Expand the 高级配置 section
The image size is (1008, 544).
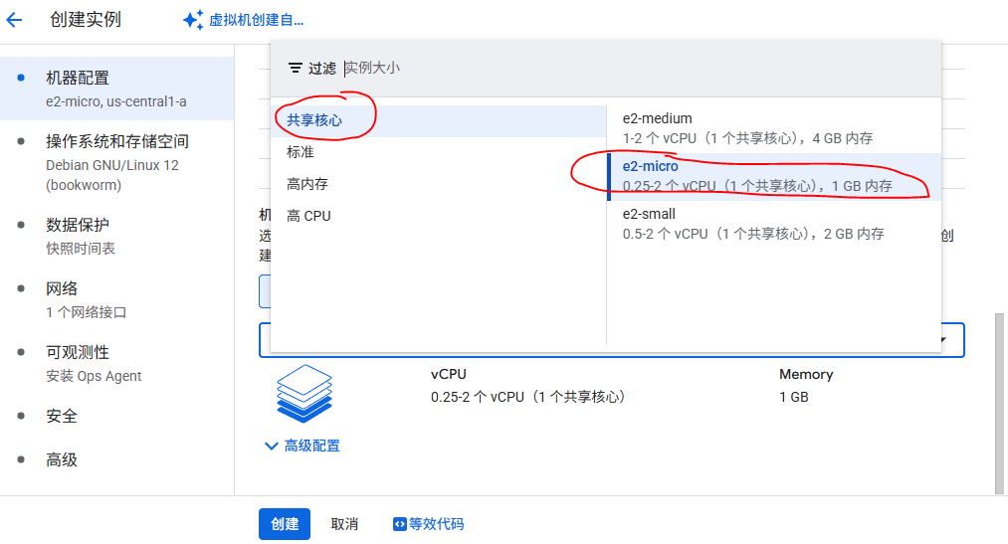[x=302, y=446]
